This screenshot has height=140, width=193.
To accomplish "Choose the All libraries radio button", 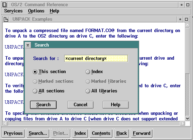I will [x=88, y=91].
